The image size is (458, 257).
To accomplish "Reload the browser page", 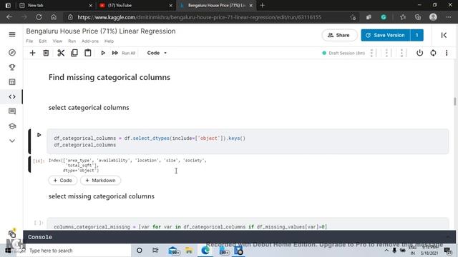I will [39, 17].
